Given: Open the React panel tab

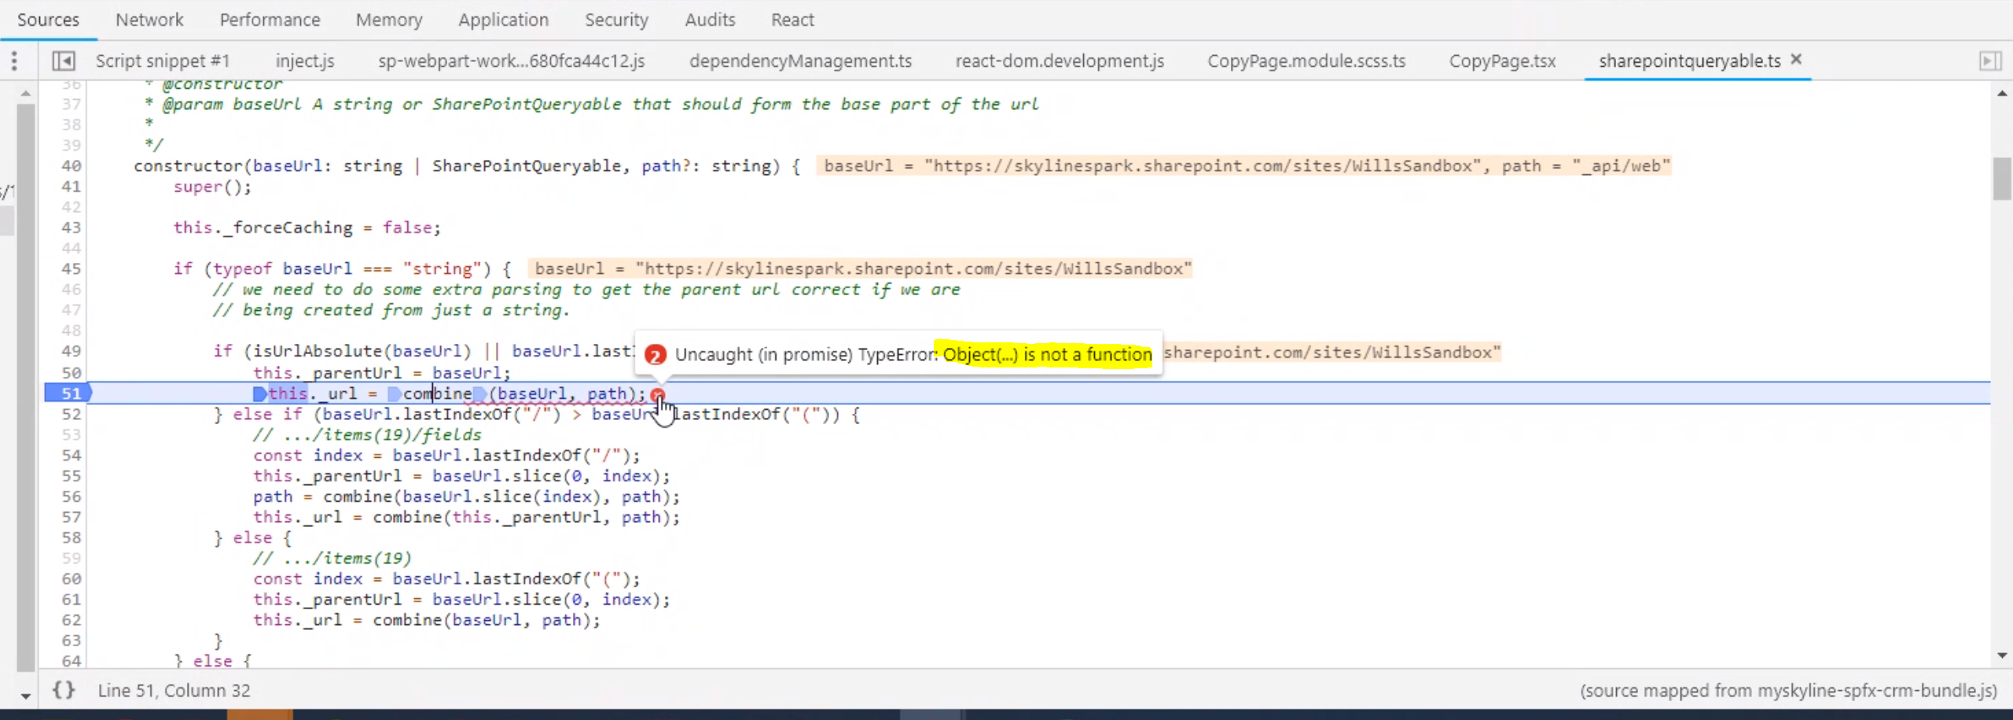Looking at the screenshot, I should coord(792,19).
